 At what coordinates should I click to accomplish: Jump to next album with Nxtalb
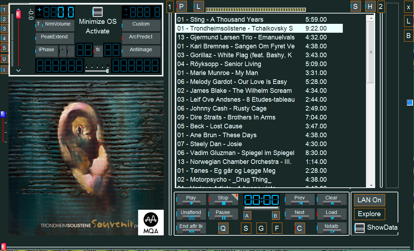tap(332, 228)
